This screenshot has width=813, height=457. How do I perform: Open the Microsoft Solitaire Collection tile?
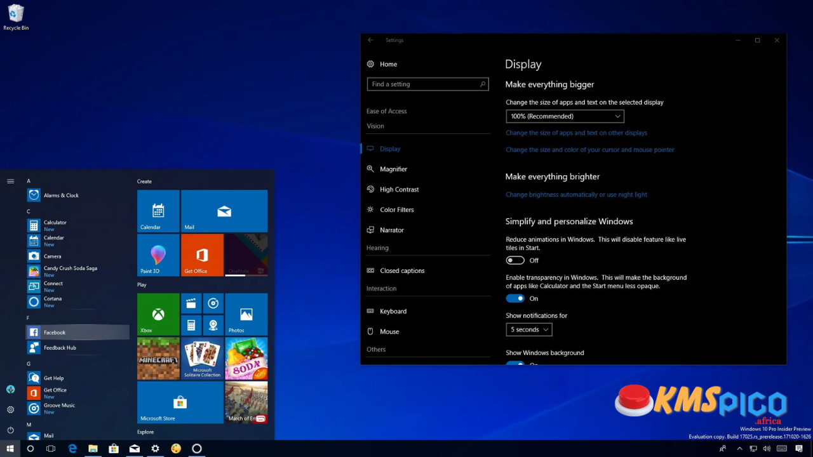[202, 358]
